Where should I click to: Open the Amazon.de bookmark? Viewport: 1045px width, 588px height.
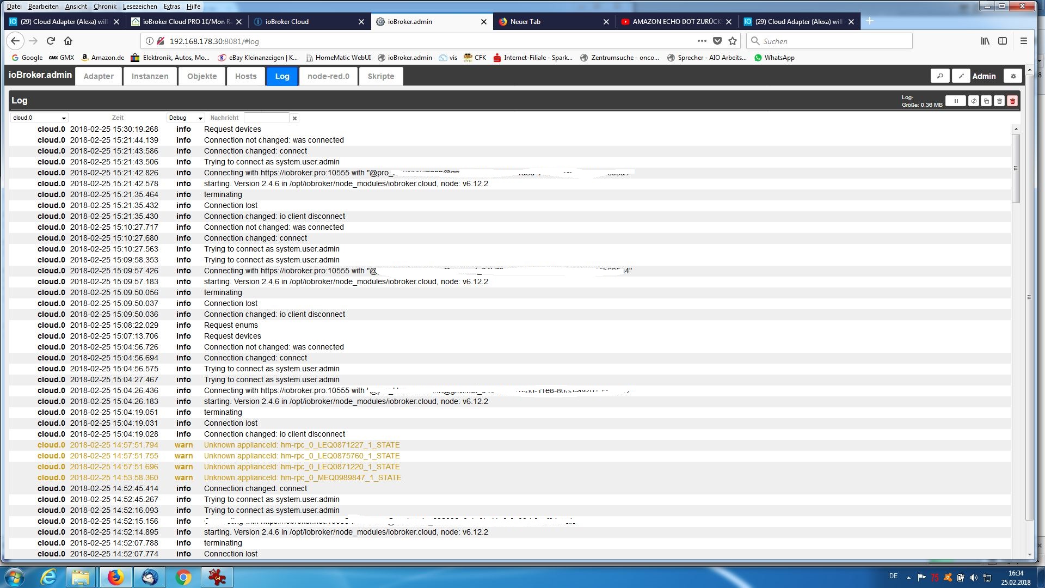(x=102, y=58)
